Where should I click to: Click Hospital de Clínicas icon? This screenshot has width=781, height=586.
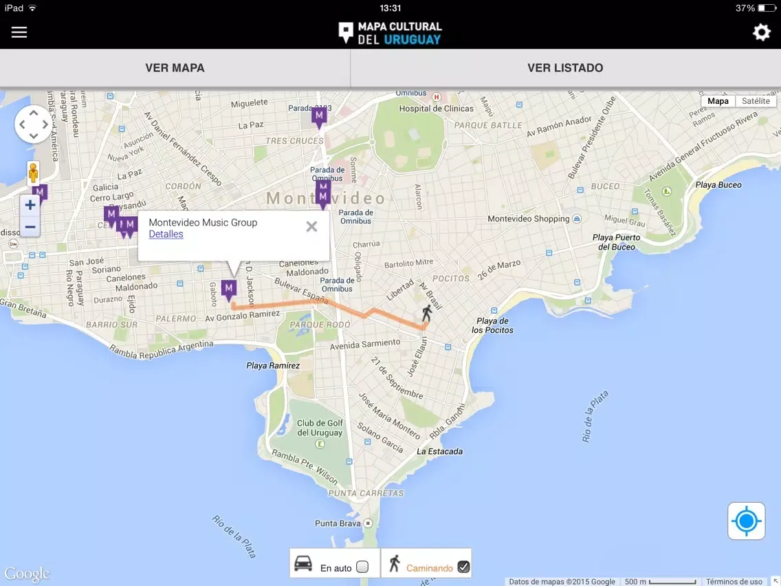(x=437, y=97)
